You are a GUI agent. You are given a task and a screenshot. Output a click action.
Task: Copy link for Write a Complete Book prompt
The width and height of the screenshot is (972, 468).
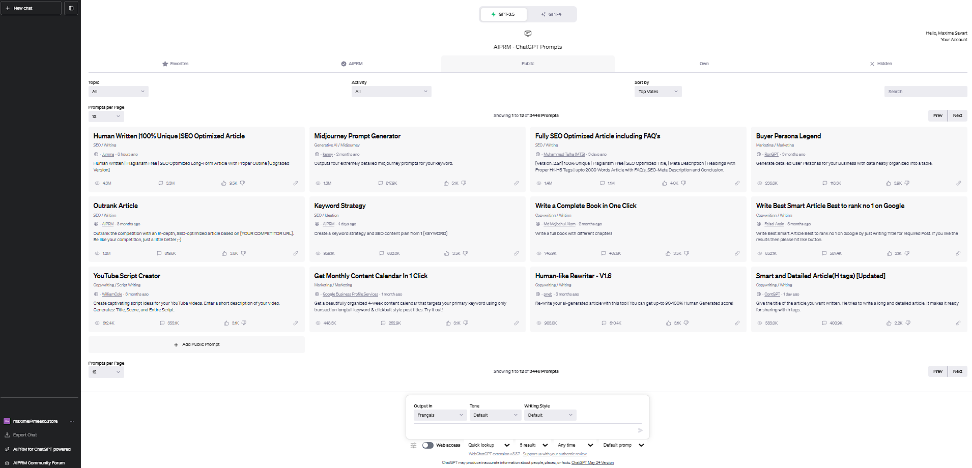737,253
